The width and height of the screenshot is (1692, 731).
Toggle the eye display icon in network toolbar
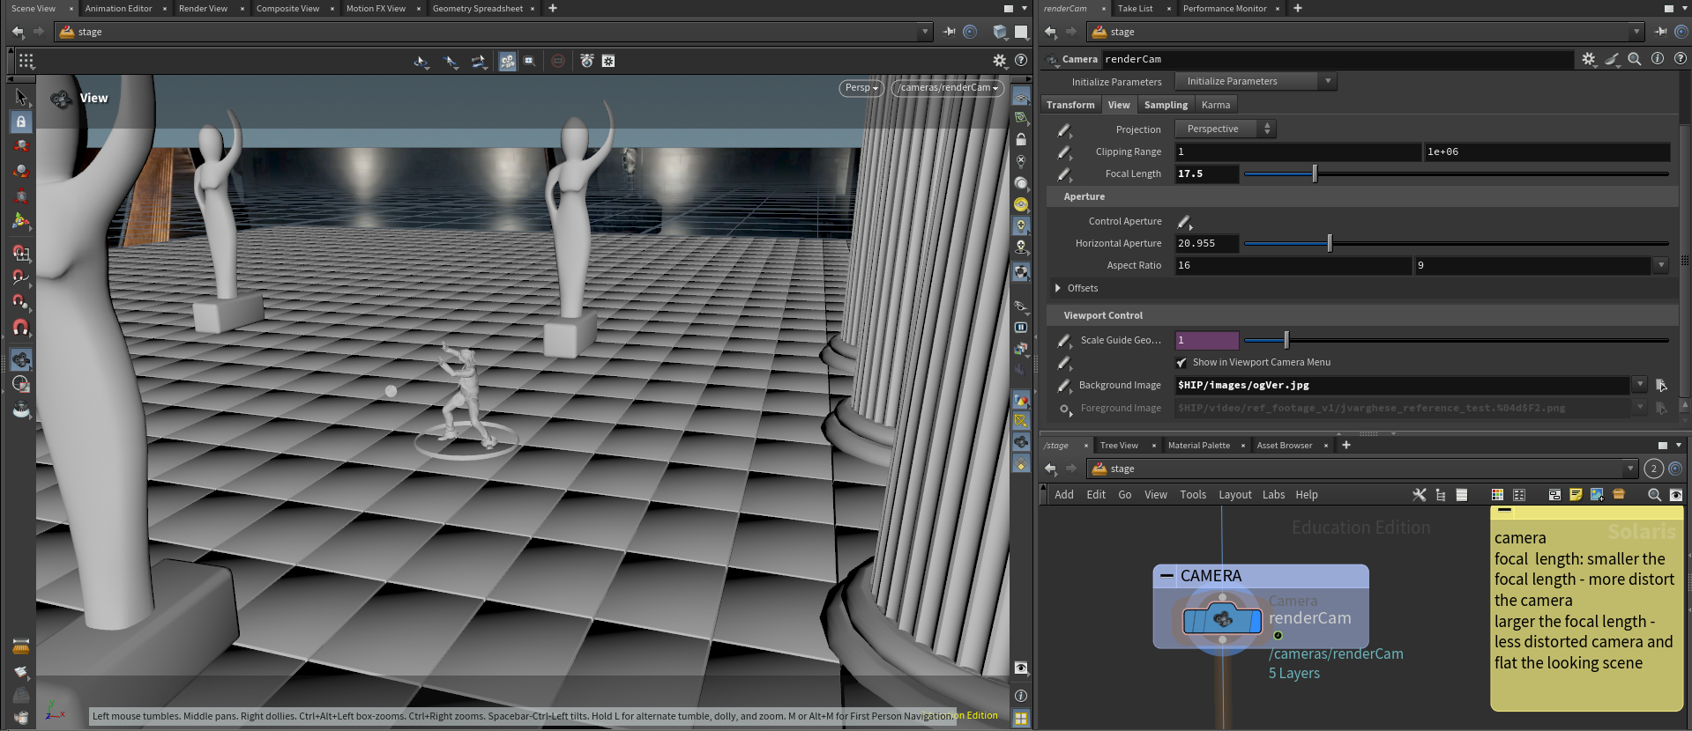pyautogui.click(x=1676, y=495)
